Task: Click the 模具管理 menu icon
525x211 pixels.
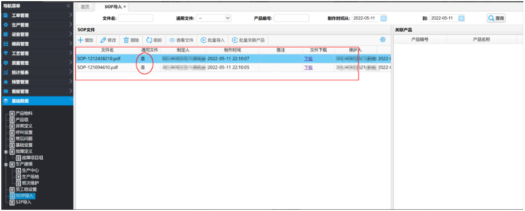Action: tap(6, 44)
